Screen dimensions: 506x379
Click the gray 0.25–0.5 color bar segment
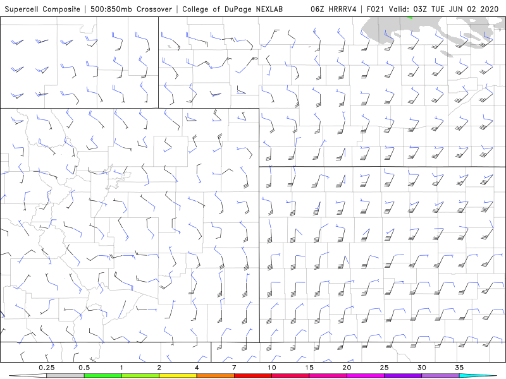pyautogui.click(x=65, y=376)
